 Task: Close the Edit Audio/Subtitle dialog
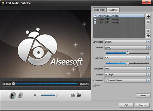pos(146,2)
